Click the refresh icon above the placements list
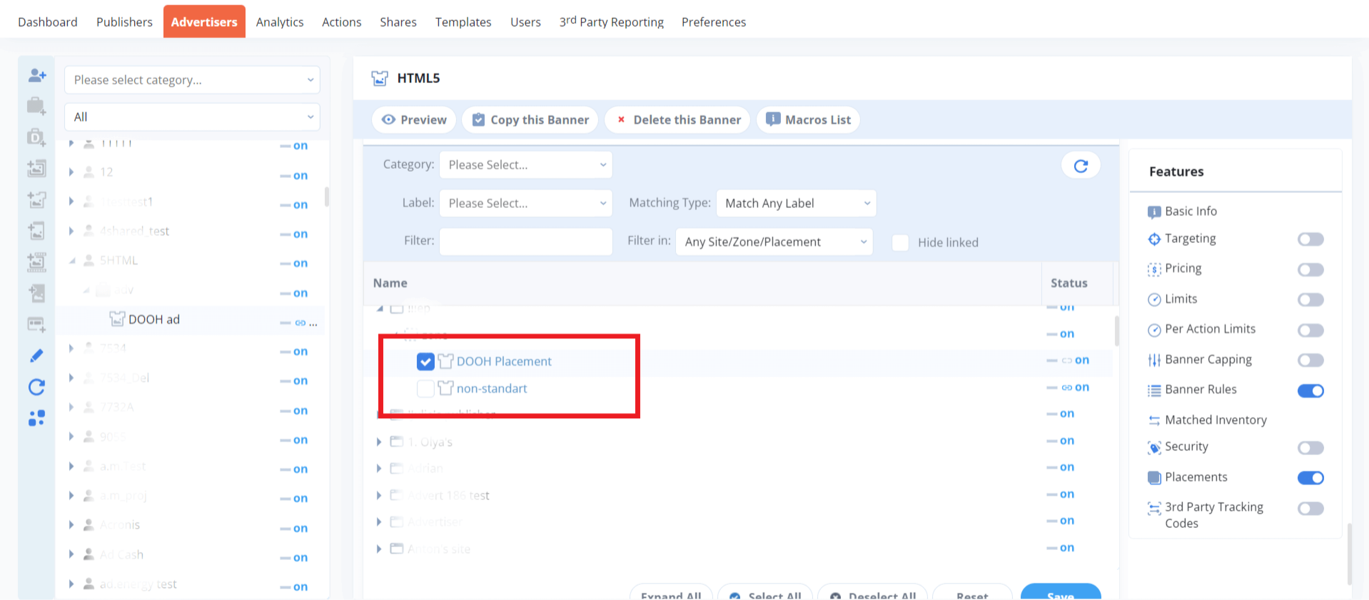This screenshot has width=1369, height=600. point(1080,165)
